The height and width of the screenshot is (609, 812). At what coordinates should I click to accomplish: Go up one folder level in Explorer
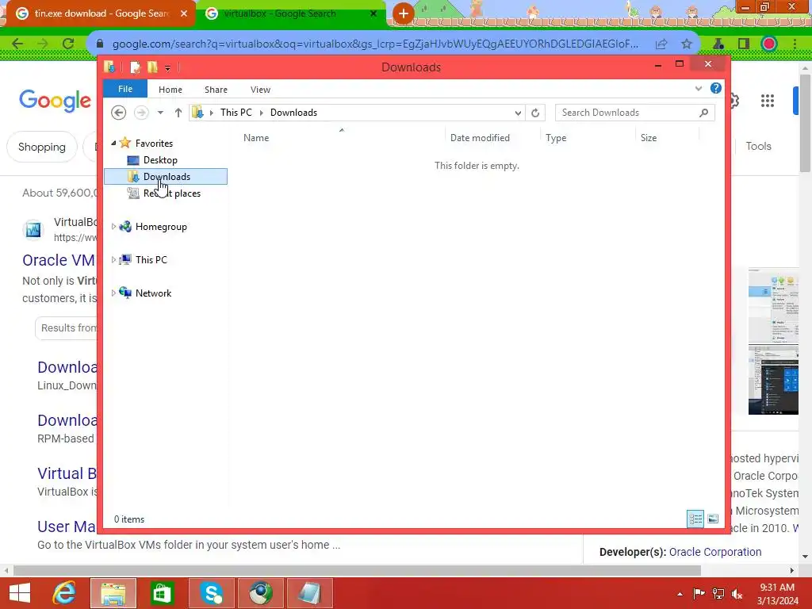click(178, 113)
